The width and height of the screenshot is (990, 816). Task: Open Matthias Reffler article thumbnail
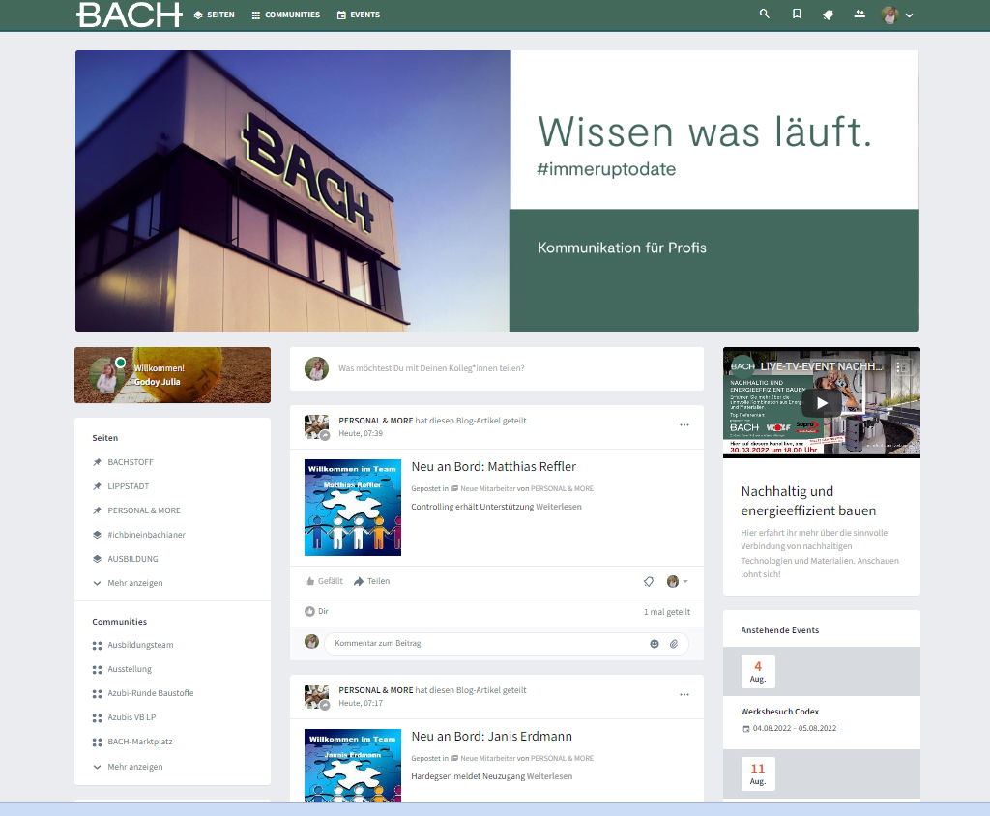(353, 508)
